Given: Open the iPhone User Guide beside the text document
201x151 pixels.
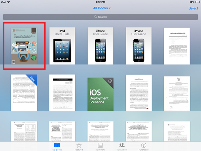Looking at the screenshot, I should pos(139,46).
